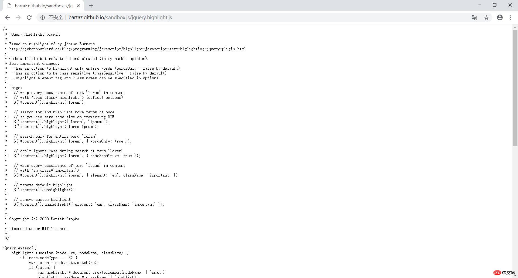Screen dimensions: 518x278
Task: Click the back navigation arrow
Action: coord(7,17)
